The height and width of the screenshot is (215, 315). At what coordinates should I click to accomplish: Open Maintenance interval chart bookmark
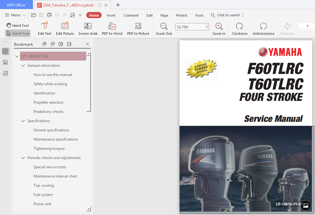tap(55, 176)
